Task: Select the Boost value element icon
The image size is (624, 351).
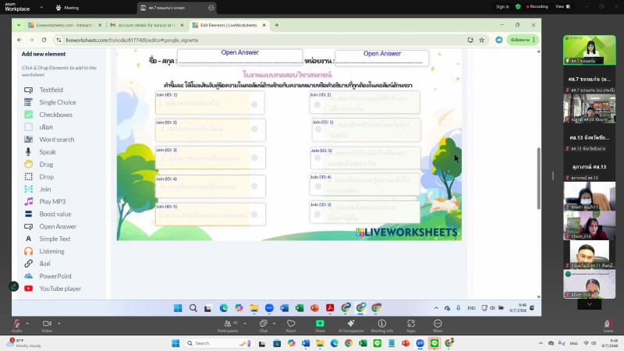Action: pos(28,214)
